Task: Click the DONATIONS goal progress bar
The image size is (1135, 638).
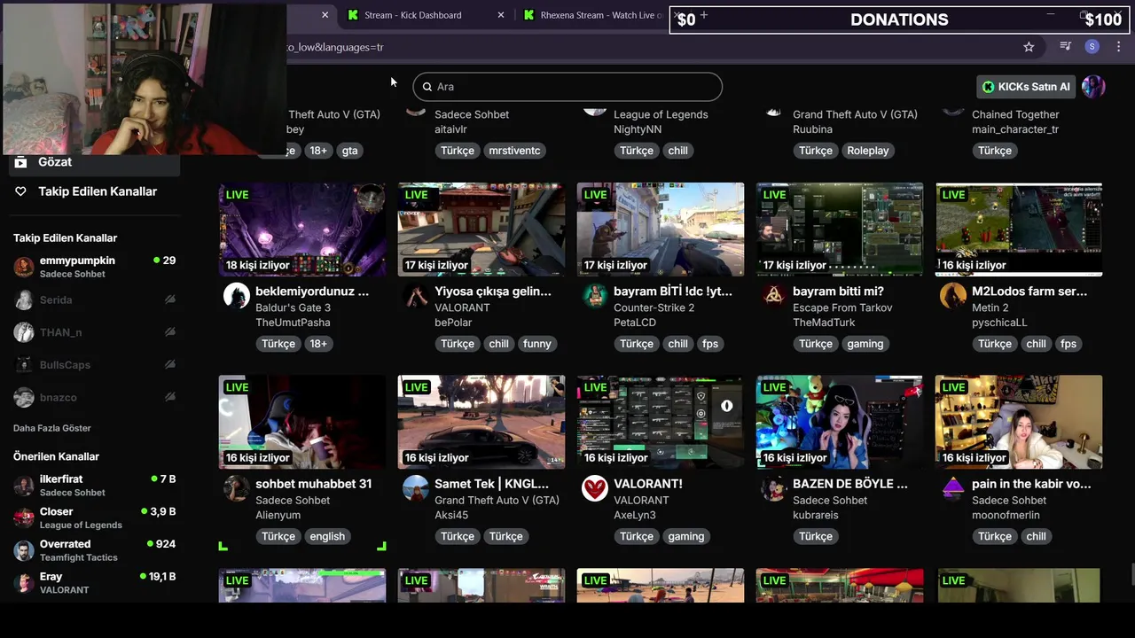Action: click(x=900, y=19)
